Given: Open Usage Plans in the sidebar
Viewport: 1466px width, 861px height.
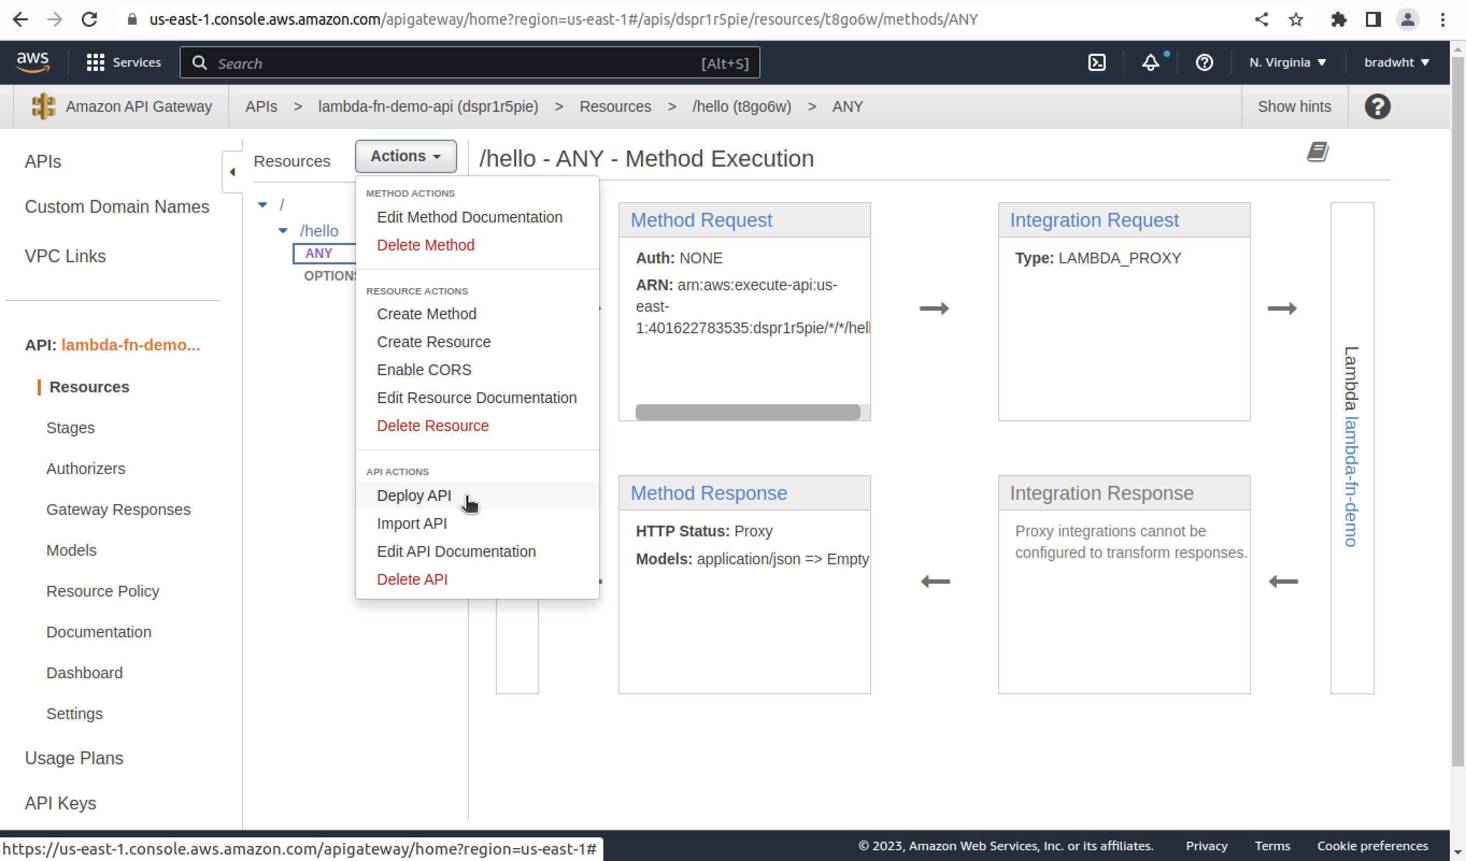Looking at the screenshot, I should (x=74, y=758).
